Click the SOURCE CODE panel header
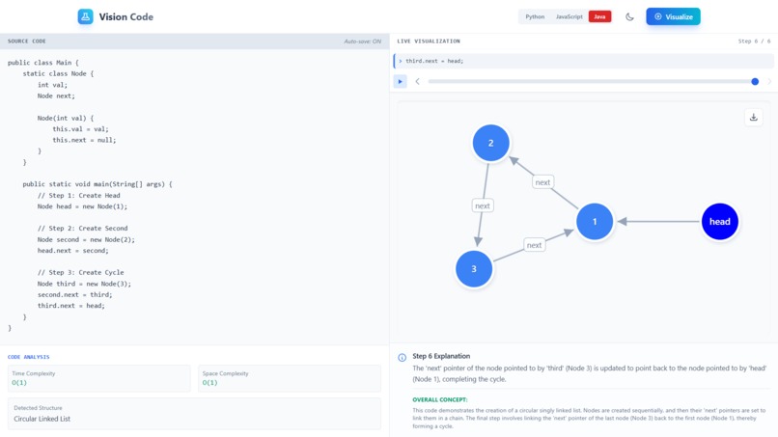The image size is (778, 437). click(27, 41)
